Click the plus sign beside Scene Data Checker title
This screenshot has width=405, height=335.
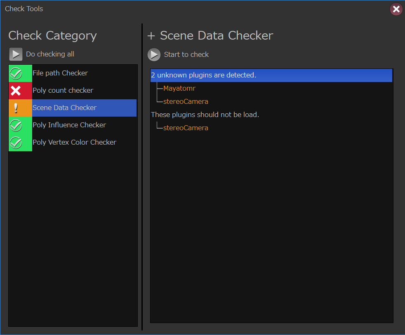pyautogui.click(x=151, y=36)
